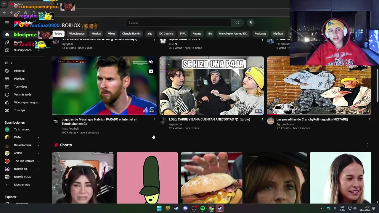Go to Home via house icon

tap(7, 35)
